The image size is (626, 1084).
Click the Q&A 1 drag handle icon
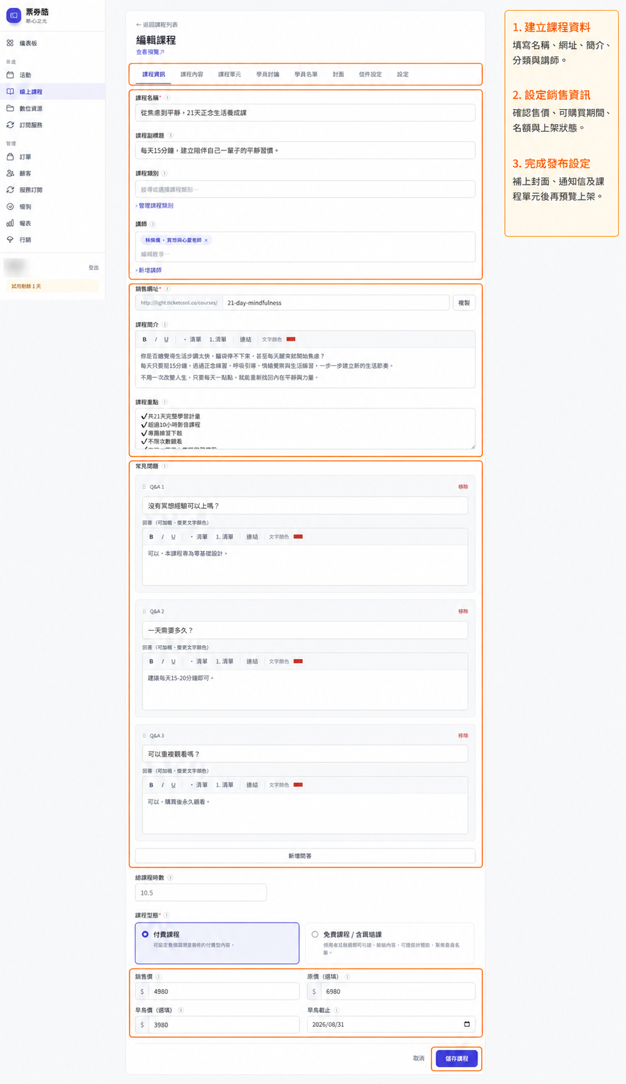point(144,487)
